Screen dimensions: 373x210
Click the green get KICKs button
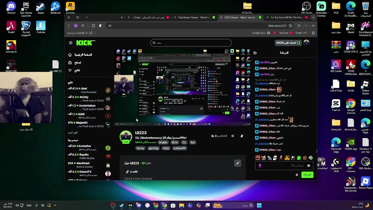(x=288, y=43)
